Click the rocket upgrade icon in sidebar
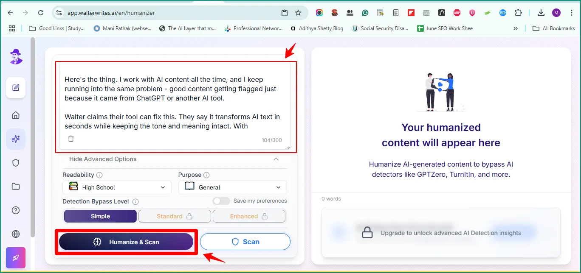 pyautogui.click(x=15, y=257)
